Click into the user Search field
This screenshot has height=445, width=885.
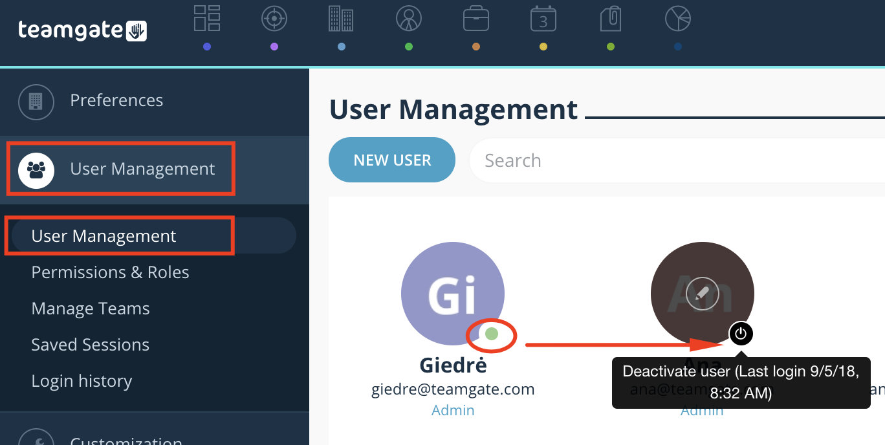pyautogui.click(x=677, y=160)
